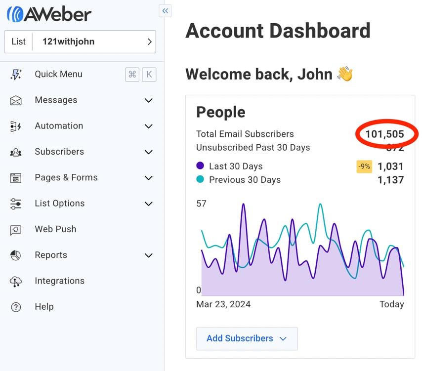The height and width of the screenshot is (371, 422).
Task: Click the Messages envelope icon
Action: (16, 101)
